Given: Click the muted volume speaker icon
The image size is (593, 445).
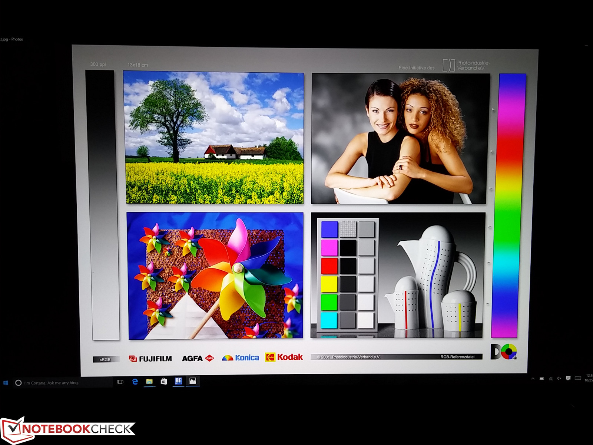Looking at the screenshot, I should [559, 378].
